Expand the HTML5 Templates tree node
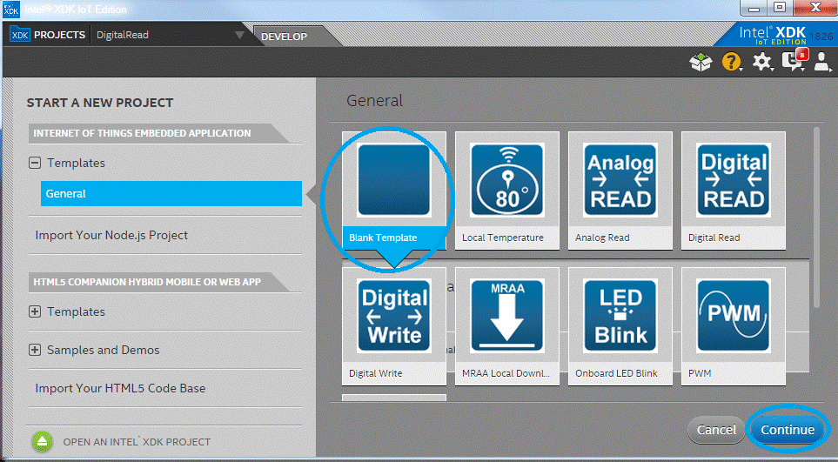 point(35,311)
